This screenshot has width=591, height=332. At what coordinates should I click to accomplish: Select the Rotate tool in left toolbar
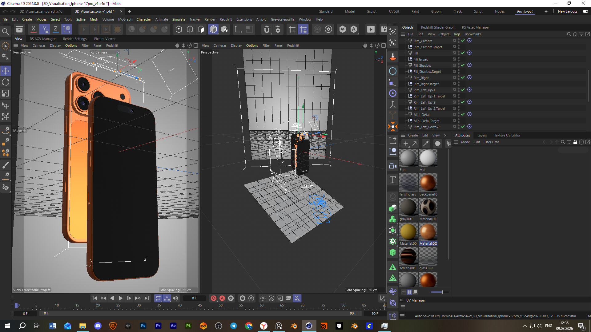pyautogui.click(x=6, y=82)
